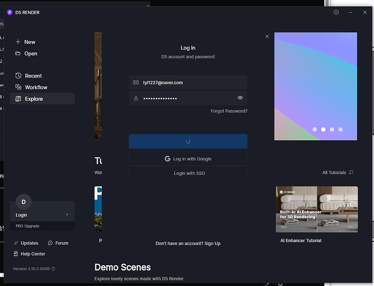The height and width of the screenshot is (286, 374).
Task: Open the Help Center
Action: click(x=33, y=254)
